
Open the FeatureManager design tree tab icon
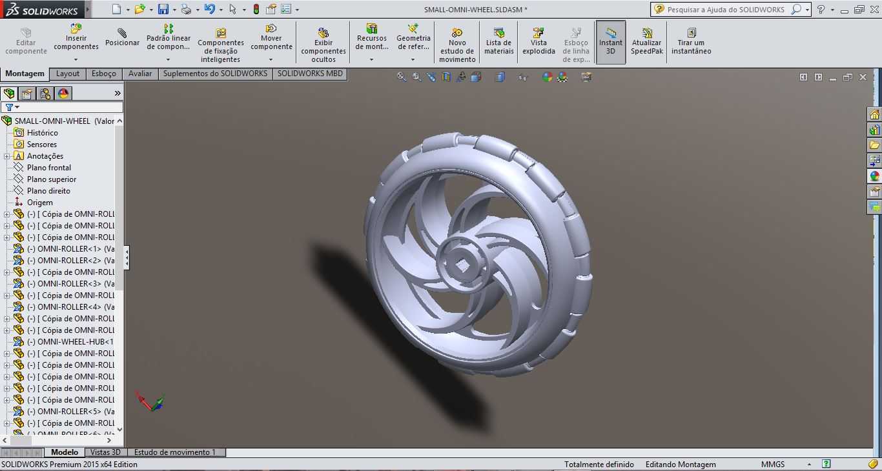click(9, 94)
